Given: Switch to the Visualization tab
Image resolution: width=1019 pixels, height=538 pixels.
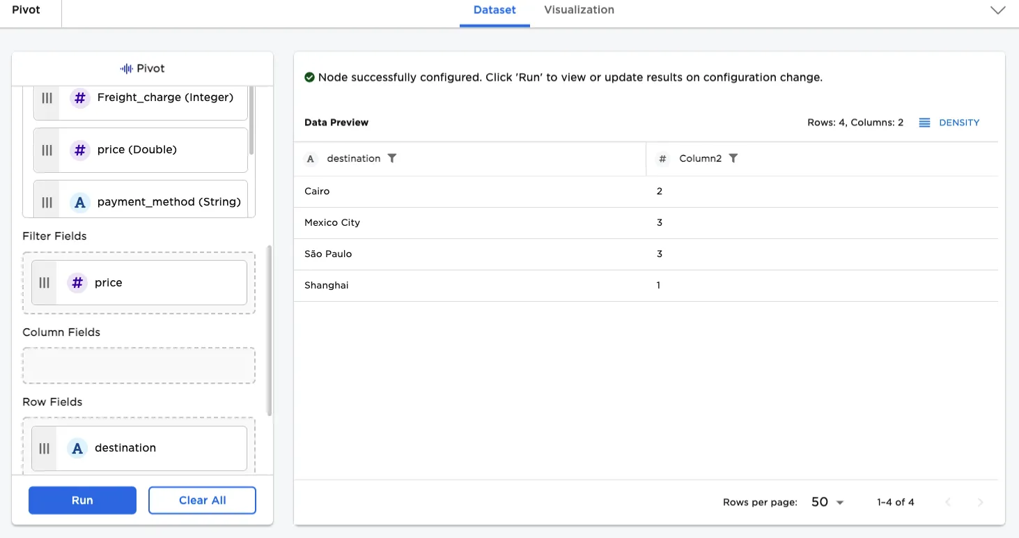Looking at the screenshot, I should [578, 10].
